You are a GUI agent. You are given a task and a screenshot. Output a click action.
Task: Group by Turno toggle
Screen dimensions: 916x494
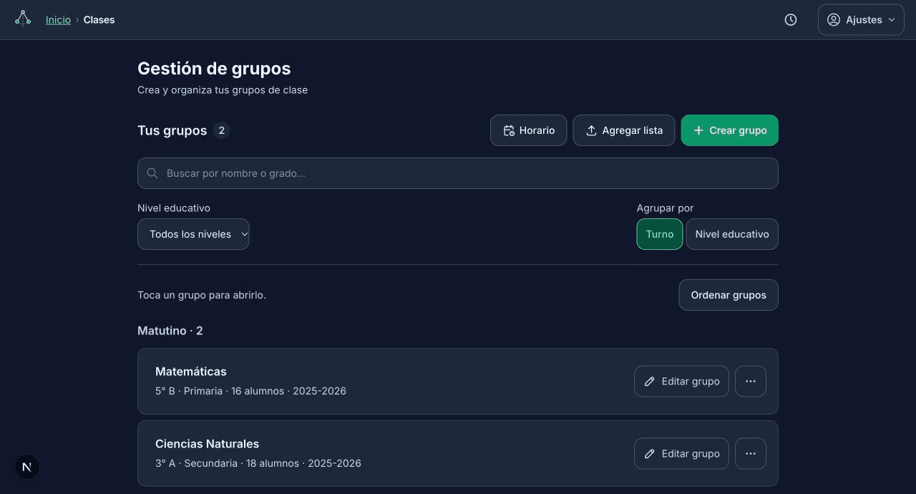(x=660, y=234)
